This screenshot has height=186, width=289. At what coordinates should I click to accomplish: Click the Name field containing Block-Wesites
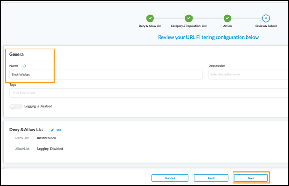coord(106,74)
